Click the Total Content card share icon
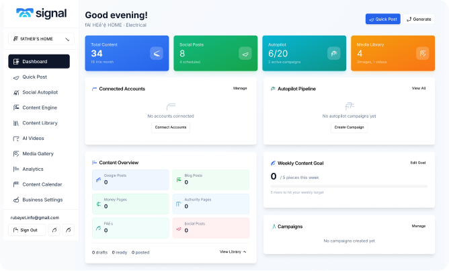 157,53
